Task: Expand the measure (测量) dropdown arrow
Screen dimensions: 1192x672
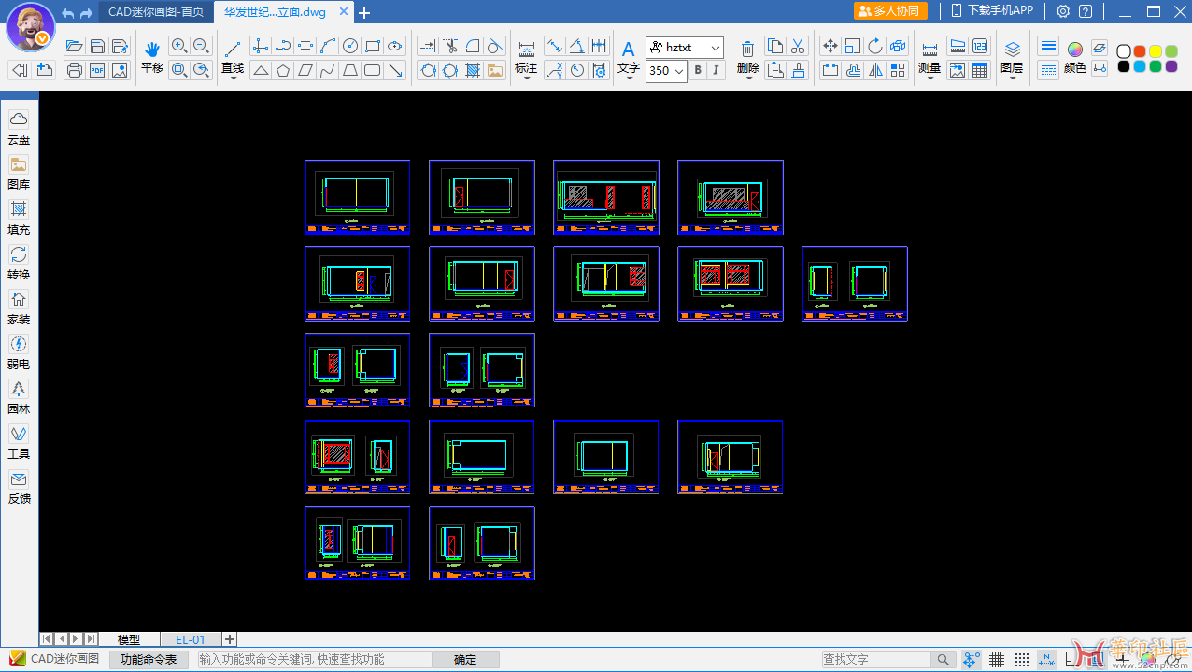Action: coord(929,79)
